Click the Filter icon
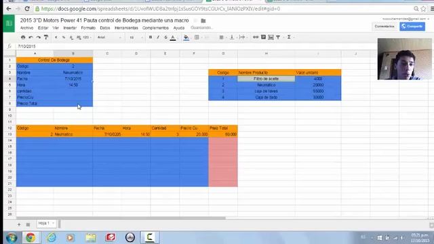Image resolution: width=434 pixels, height=244 pixels. [x=278, y=37]
